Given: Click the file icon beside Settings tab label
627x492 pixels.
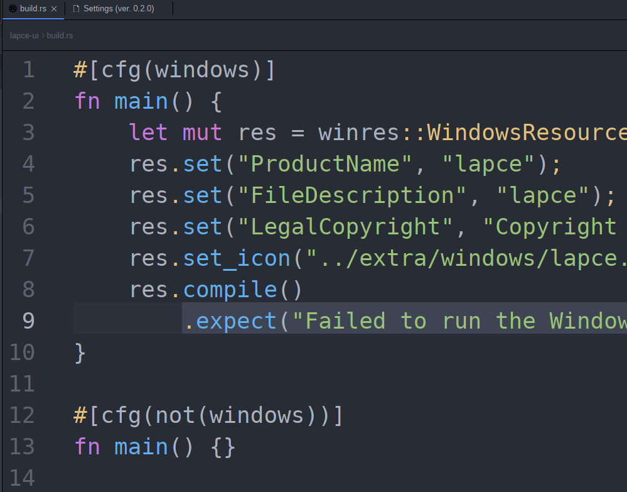Looking at the screenshot, I should pos(75,9).
